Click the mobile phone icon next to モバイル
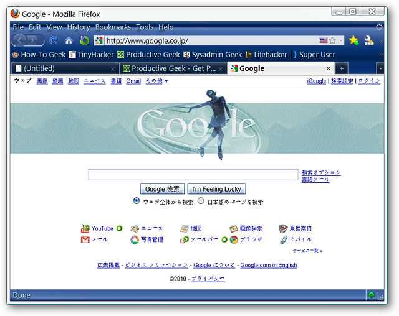399x316 pixels. pyautogui.click(x=283, y=239)
